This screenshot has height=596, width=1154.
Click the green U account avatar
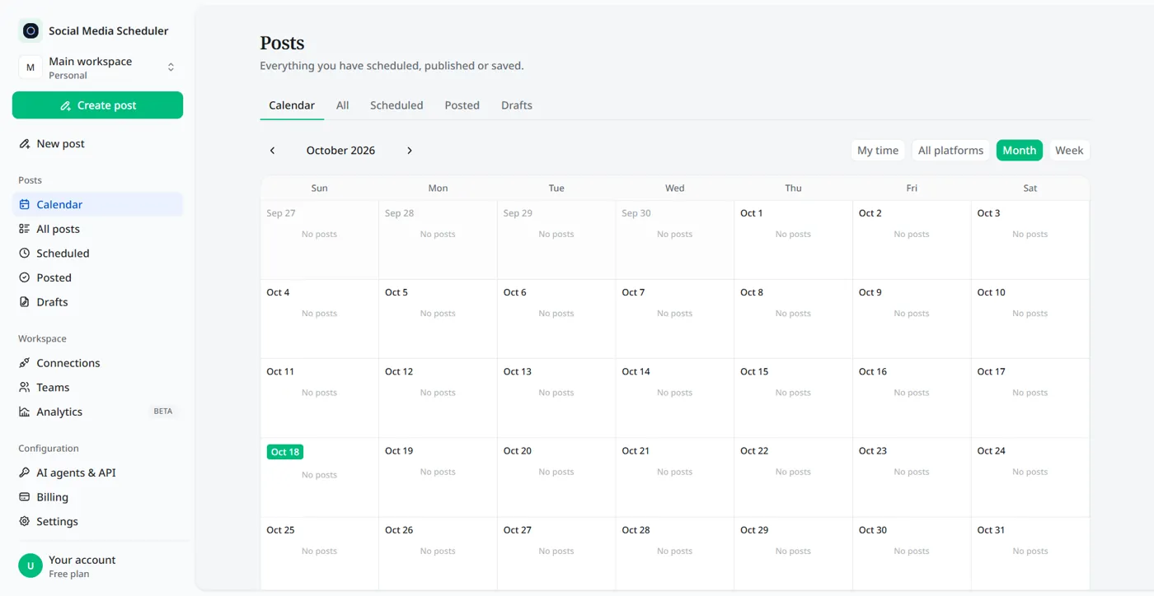point(30,566)
